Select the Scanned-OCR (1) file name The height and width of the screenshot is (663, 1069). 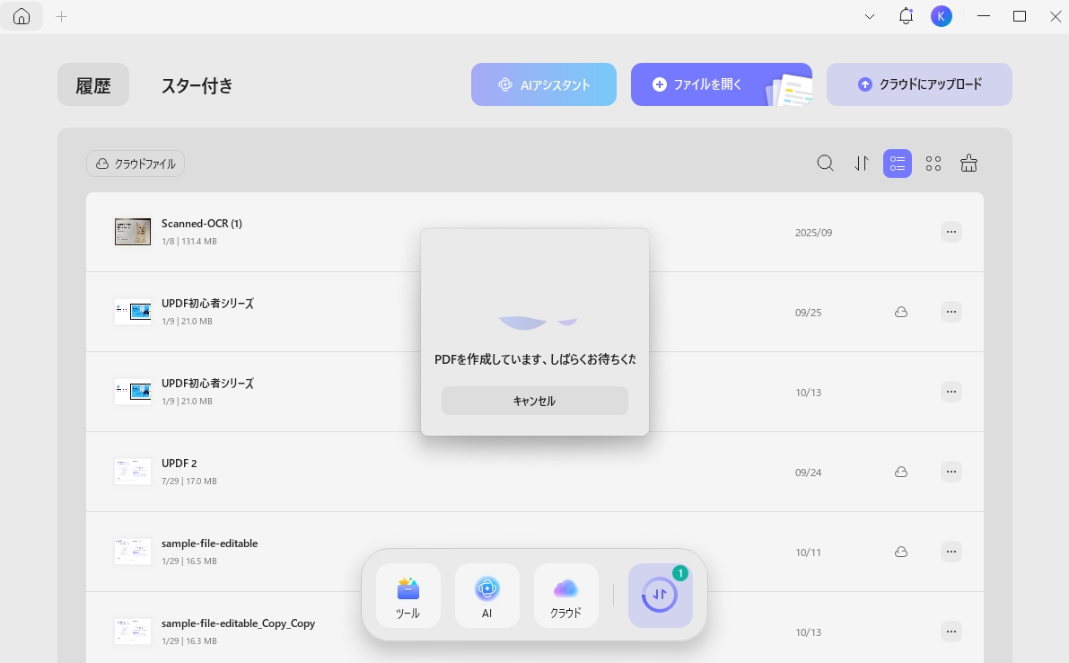click(x=202, y=223)
